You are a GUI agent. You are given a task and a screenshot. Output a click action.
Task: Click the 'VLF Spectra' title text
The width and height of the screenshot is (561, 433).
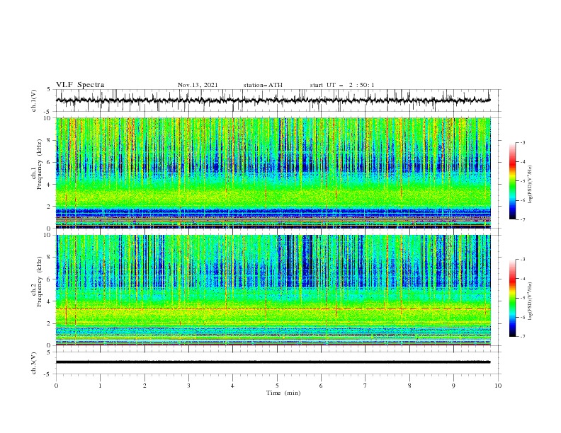[x=80, y=85]
